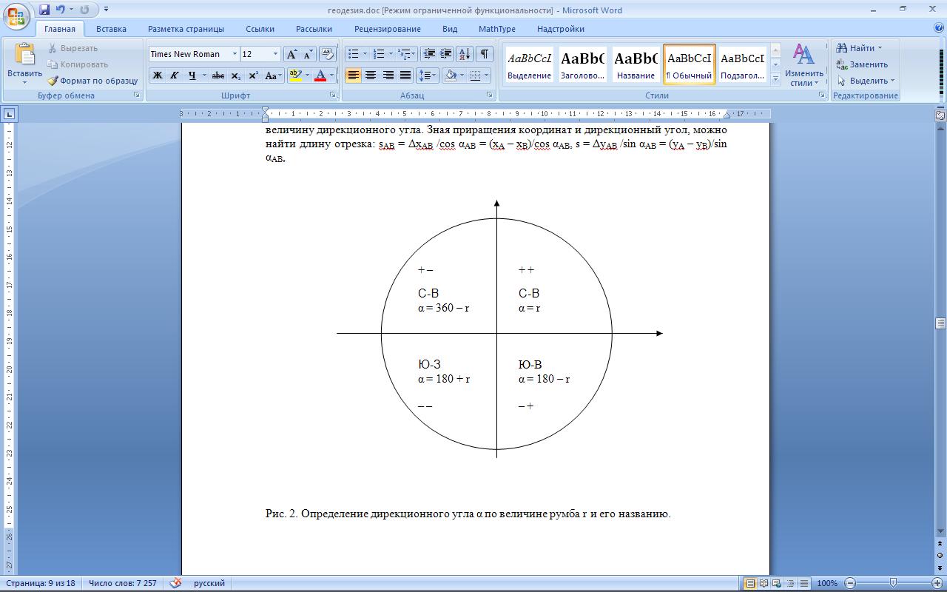Screen dimensions: 947x592
Task: Click the Страница: 9 из 18 indicator
Action: pos(41,583)
